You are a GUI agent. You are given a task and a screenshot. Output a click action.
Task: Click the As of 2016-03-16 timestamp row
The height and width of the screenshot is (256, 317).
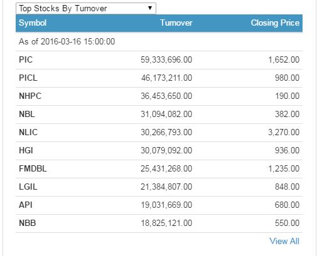[159, 41]
